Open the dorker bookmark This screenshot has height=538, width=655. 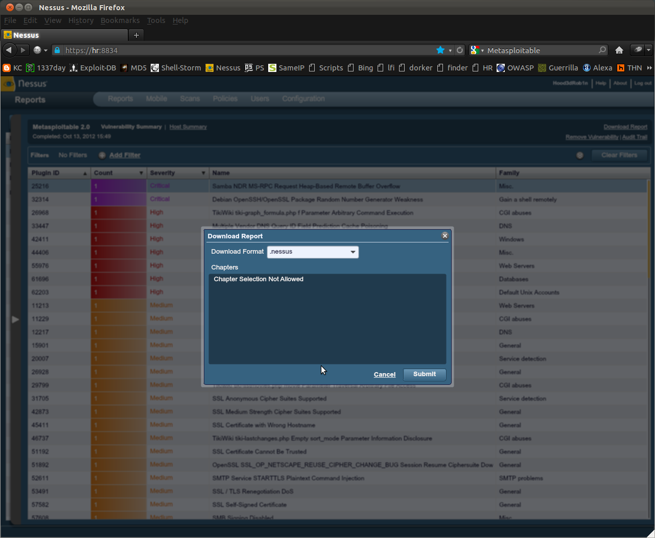(x=415, y=68)
